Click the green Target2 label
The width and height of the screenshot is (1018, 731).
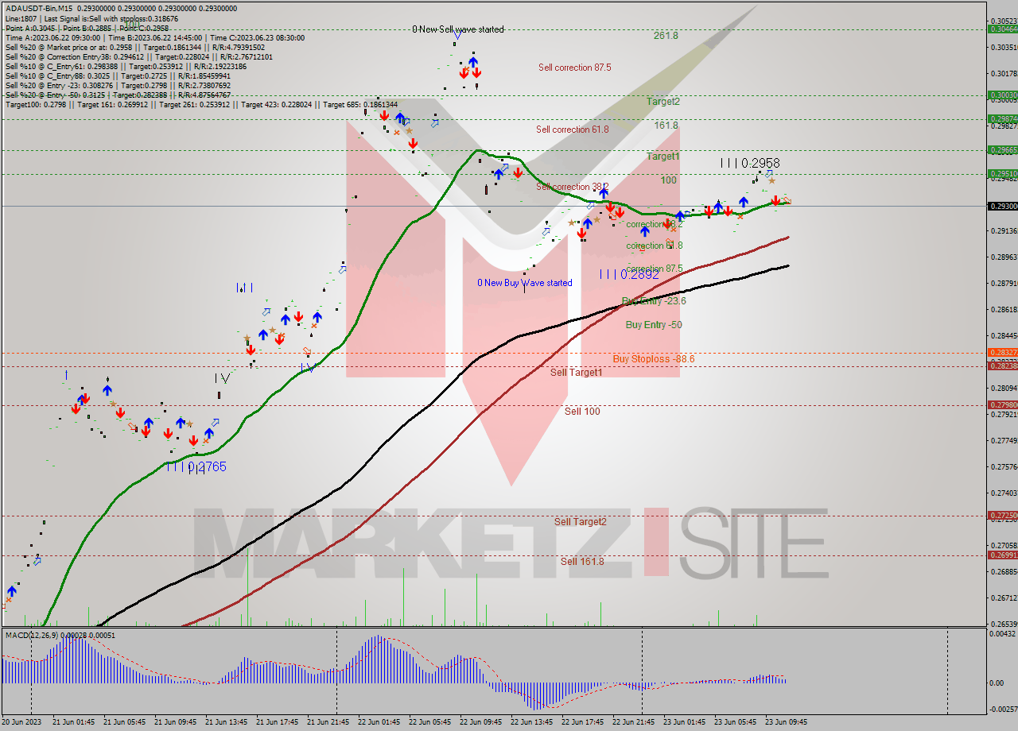(x=663, y=102)
